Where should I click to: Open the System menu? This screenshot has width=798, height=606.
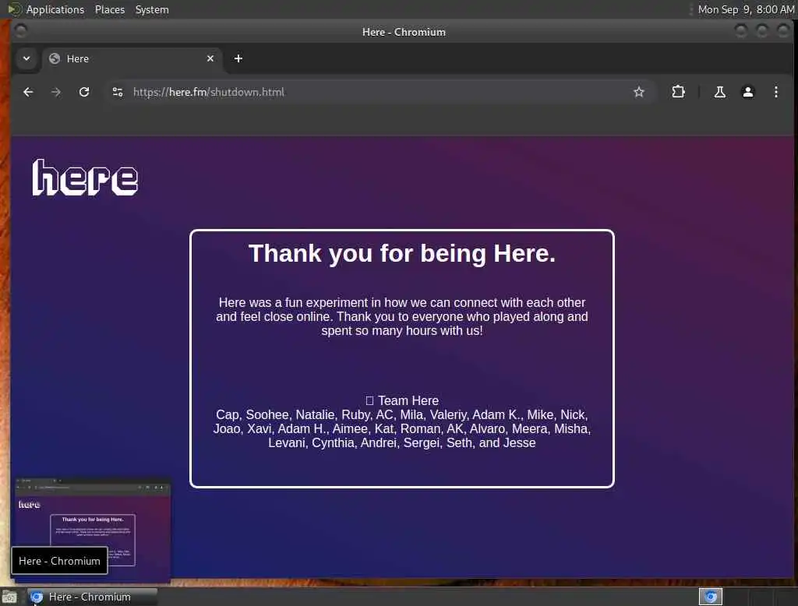click(152, 9)
